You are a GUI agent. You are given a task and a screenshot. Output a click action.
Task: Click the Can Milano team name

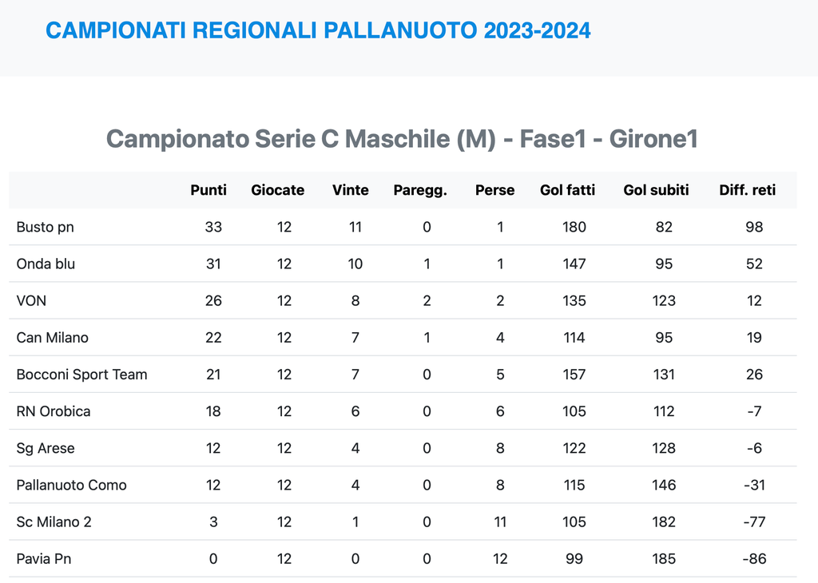53,337
